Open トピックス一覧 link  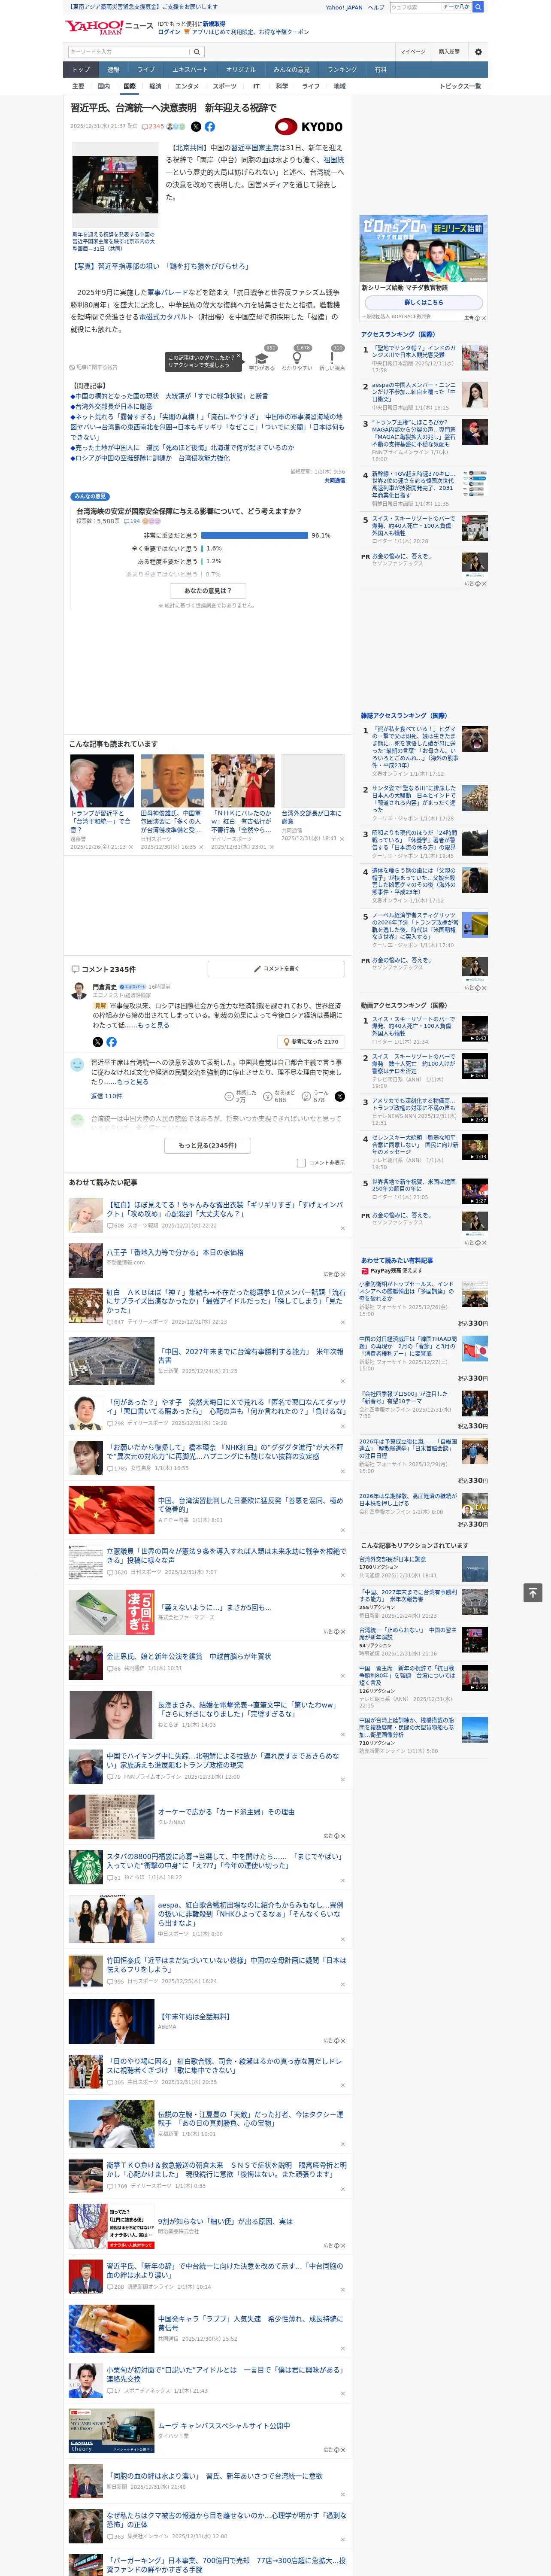(x=460, y=86)
